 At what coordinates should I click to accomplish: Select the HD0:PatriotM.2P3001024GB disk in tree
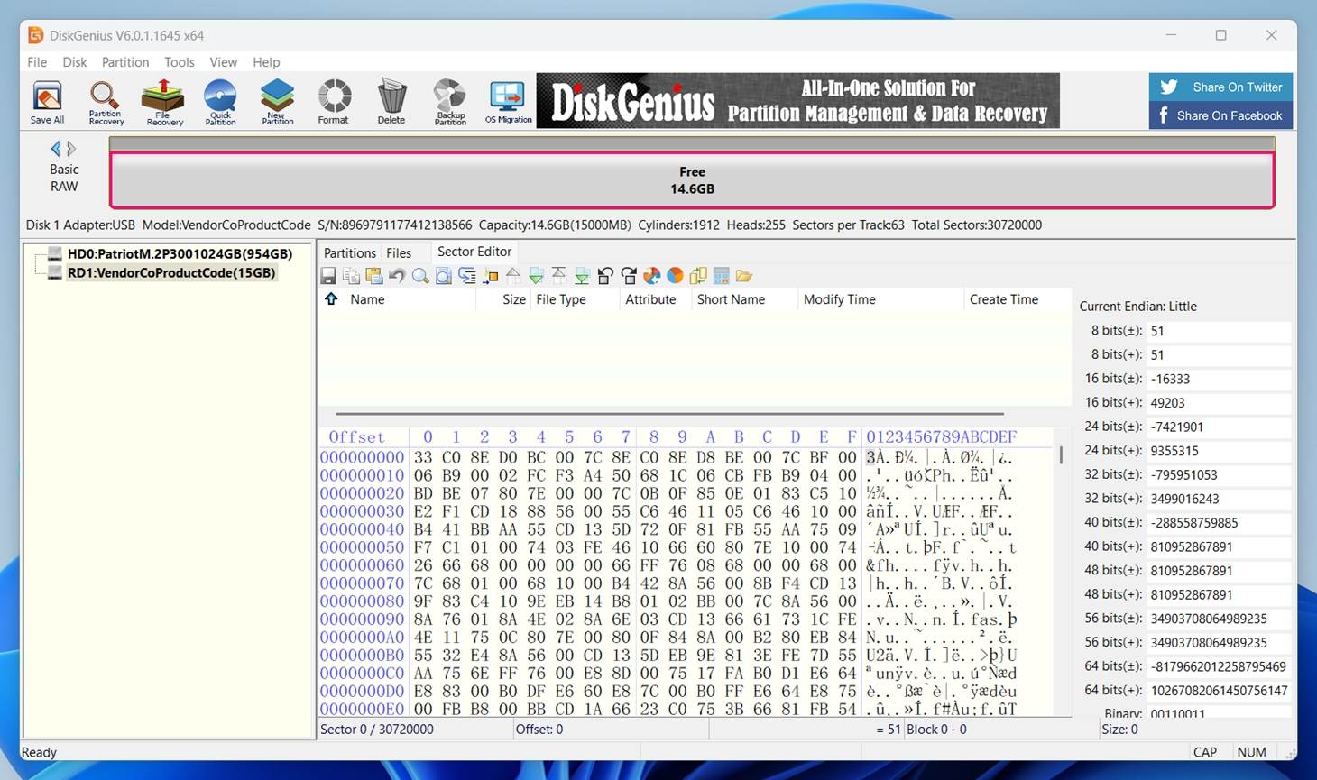click(180, 254)
